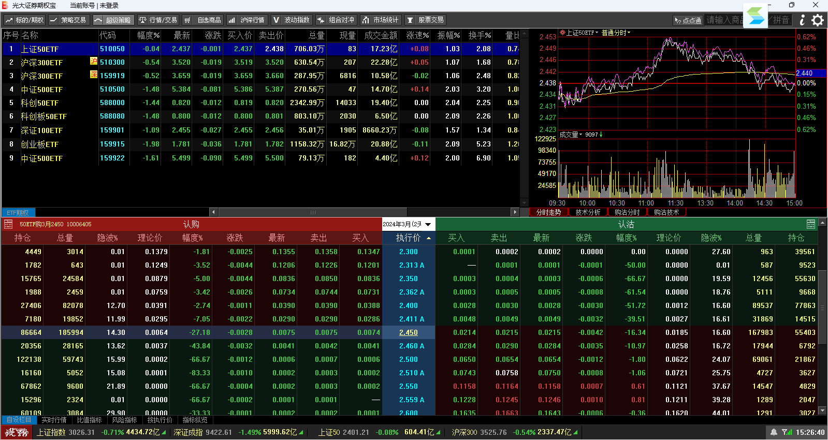Focus the 请输入商品 search box
This screenshot has width=828, height=440.
724,20
